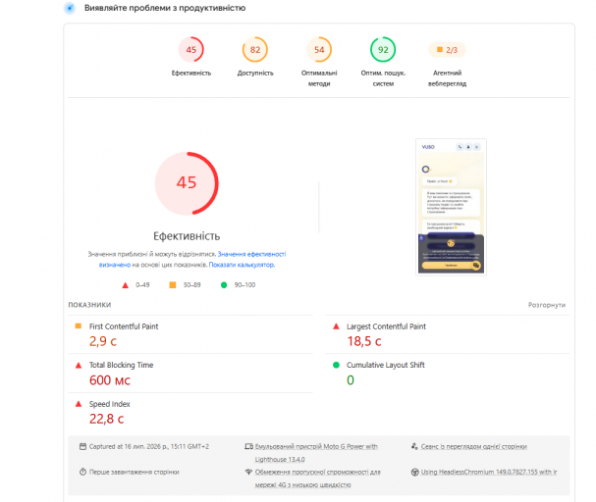This screenshot has width=596, height=502.
Task: Click the orange square beside First Contentful Paint
Action: (x=79, y=326)
